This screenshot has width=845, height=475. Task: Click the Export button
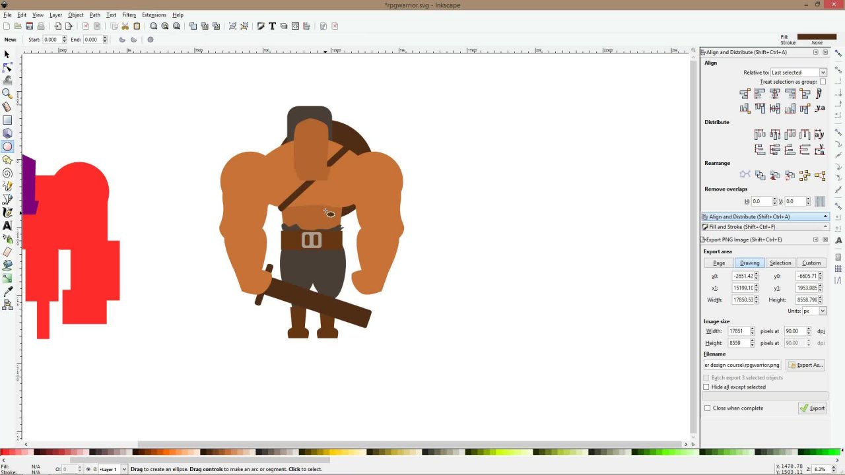click(x=813, y=408)
